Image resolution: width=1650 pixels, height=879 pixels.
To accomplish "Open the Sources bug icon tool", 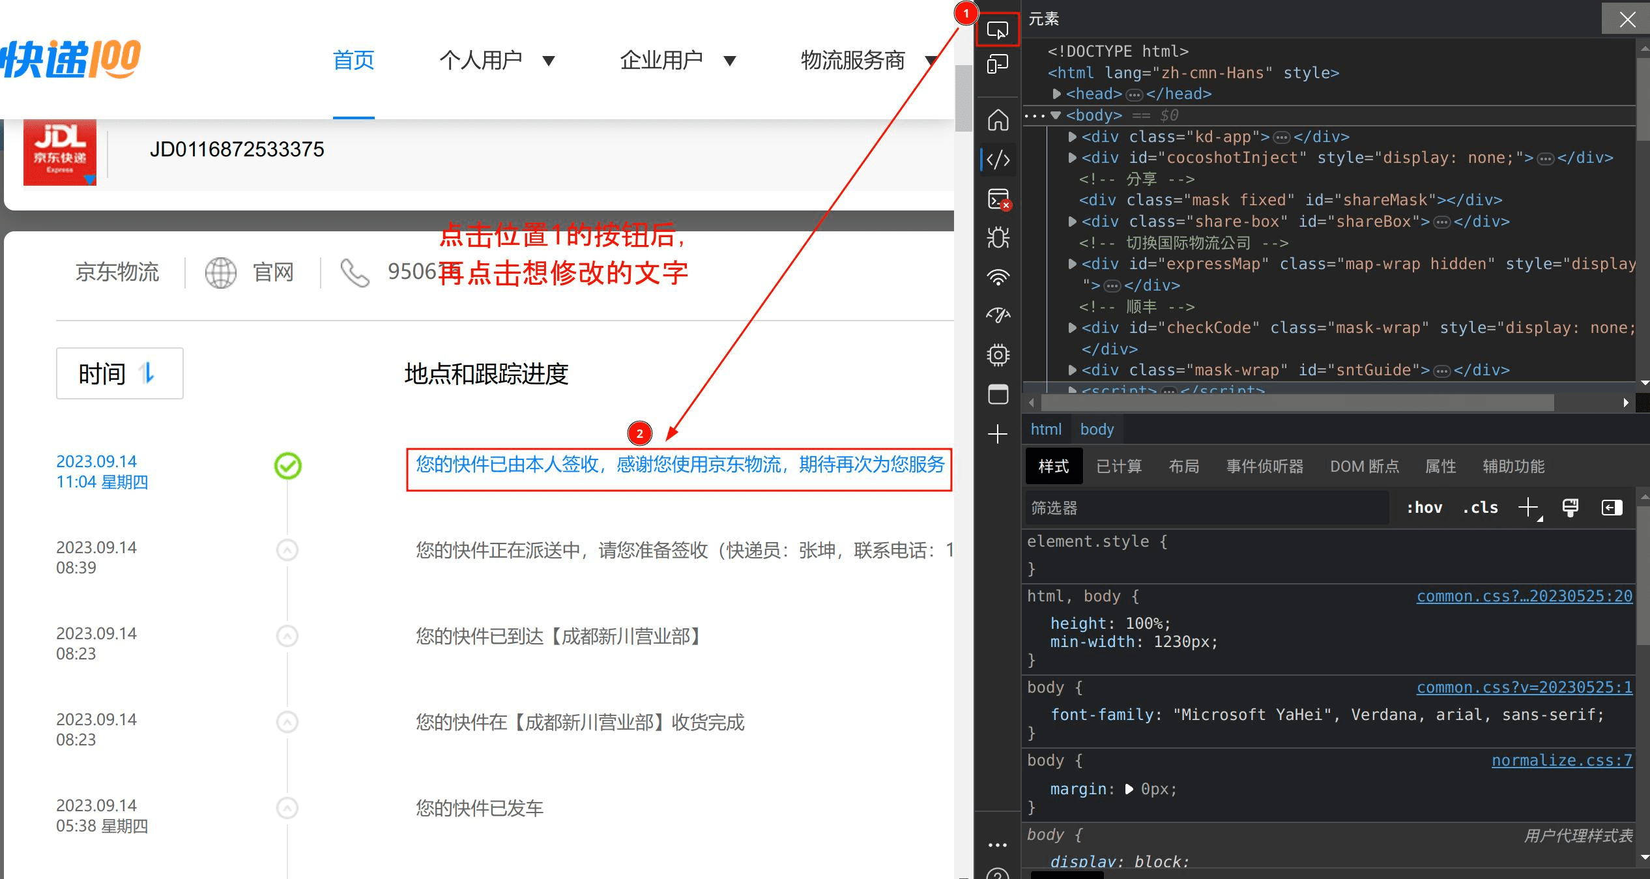I will click(x=998, y=237).
